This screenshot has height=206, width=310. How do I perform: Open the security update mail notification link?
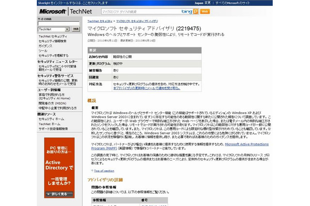[x=58, y=82]
